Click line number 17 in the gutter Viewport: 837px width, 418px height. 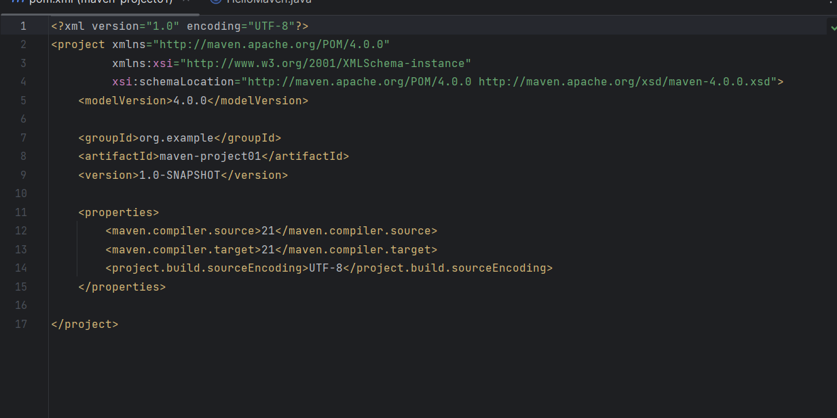[21, 324]
